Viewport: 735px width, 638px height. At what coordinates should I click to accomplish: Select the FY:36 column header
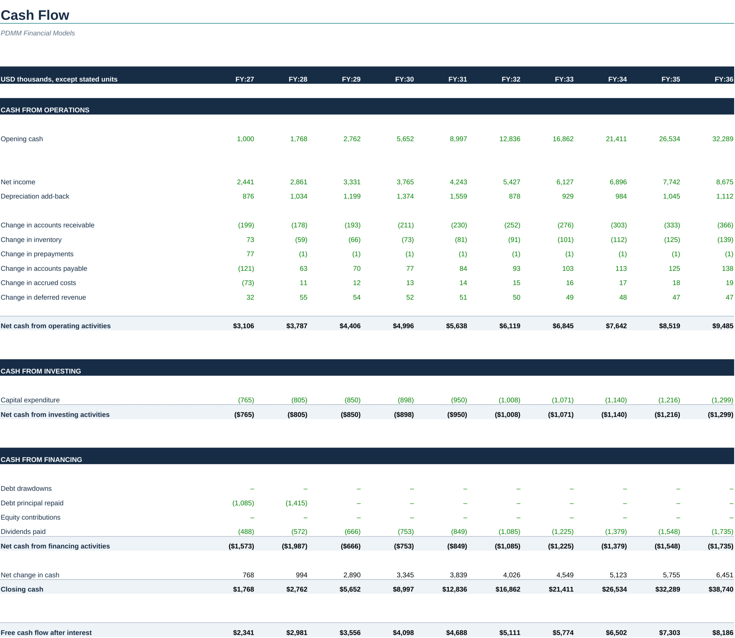tap(724, 79)
